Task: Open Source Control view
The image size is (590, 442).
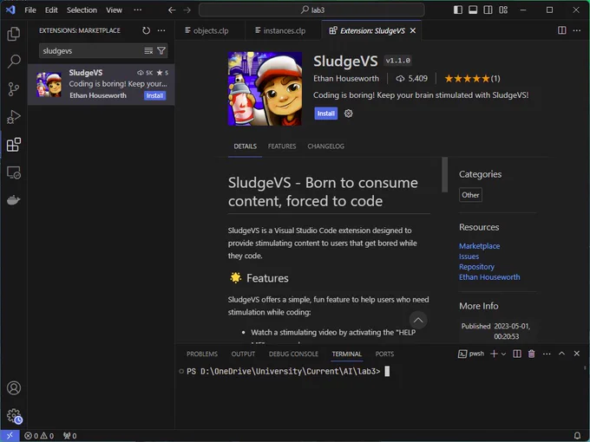Action: tap(14, 89)
